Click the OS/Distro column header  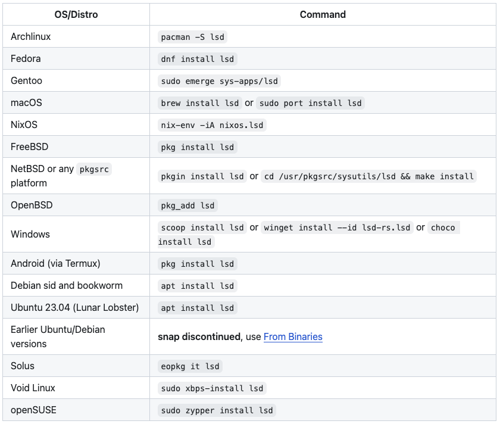(x=76, y=15)
